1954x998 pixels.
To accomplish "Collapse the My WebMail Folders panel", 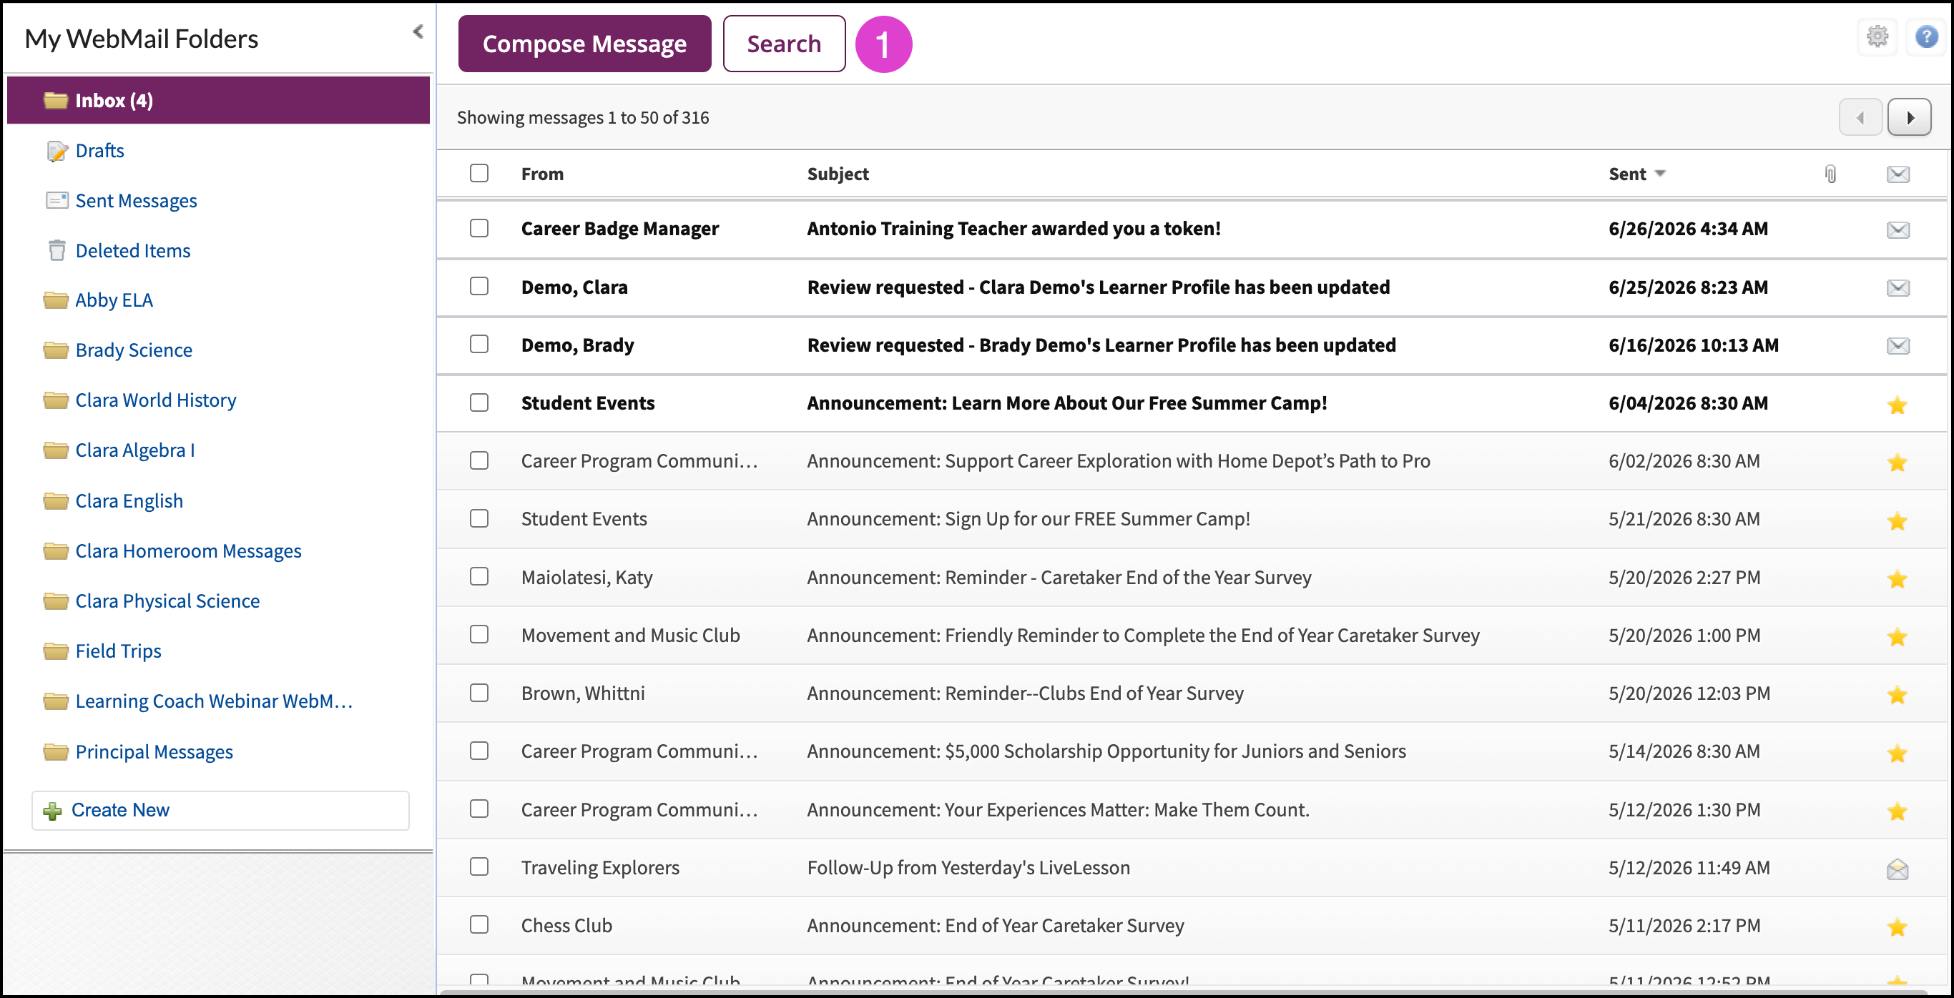I will click(x=418, y=32).
